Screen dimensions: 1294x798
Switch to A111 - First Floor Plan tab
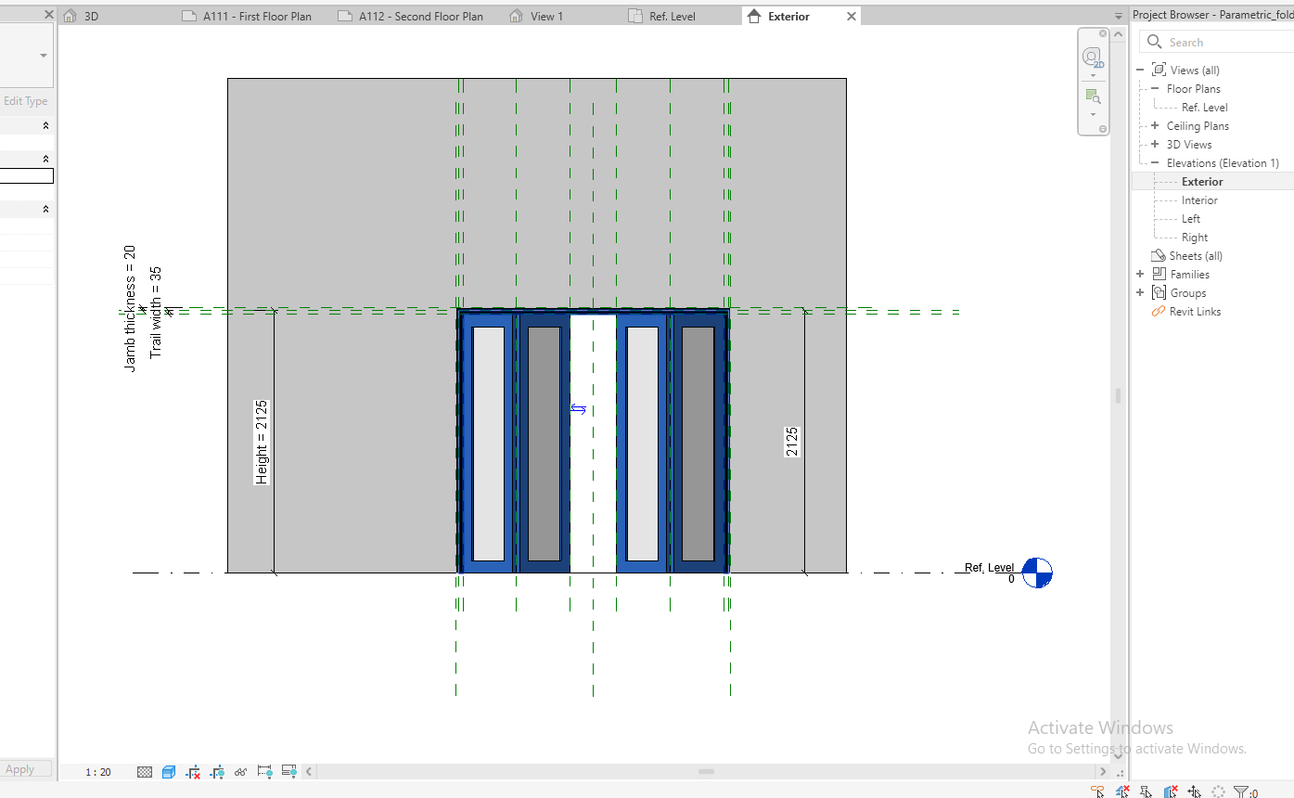[x=256, y=16]
